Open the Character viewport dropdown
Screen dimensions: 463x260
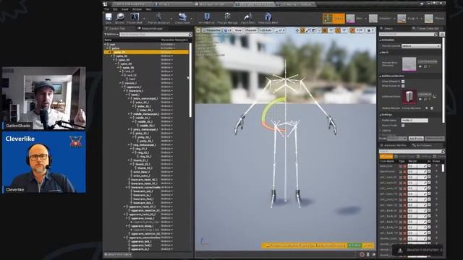click(251, 30)
